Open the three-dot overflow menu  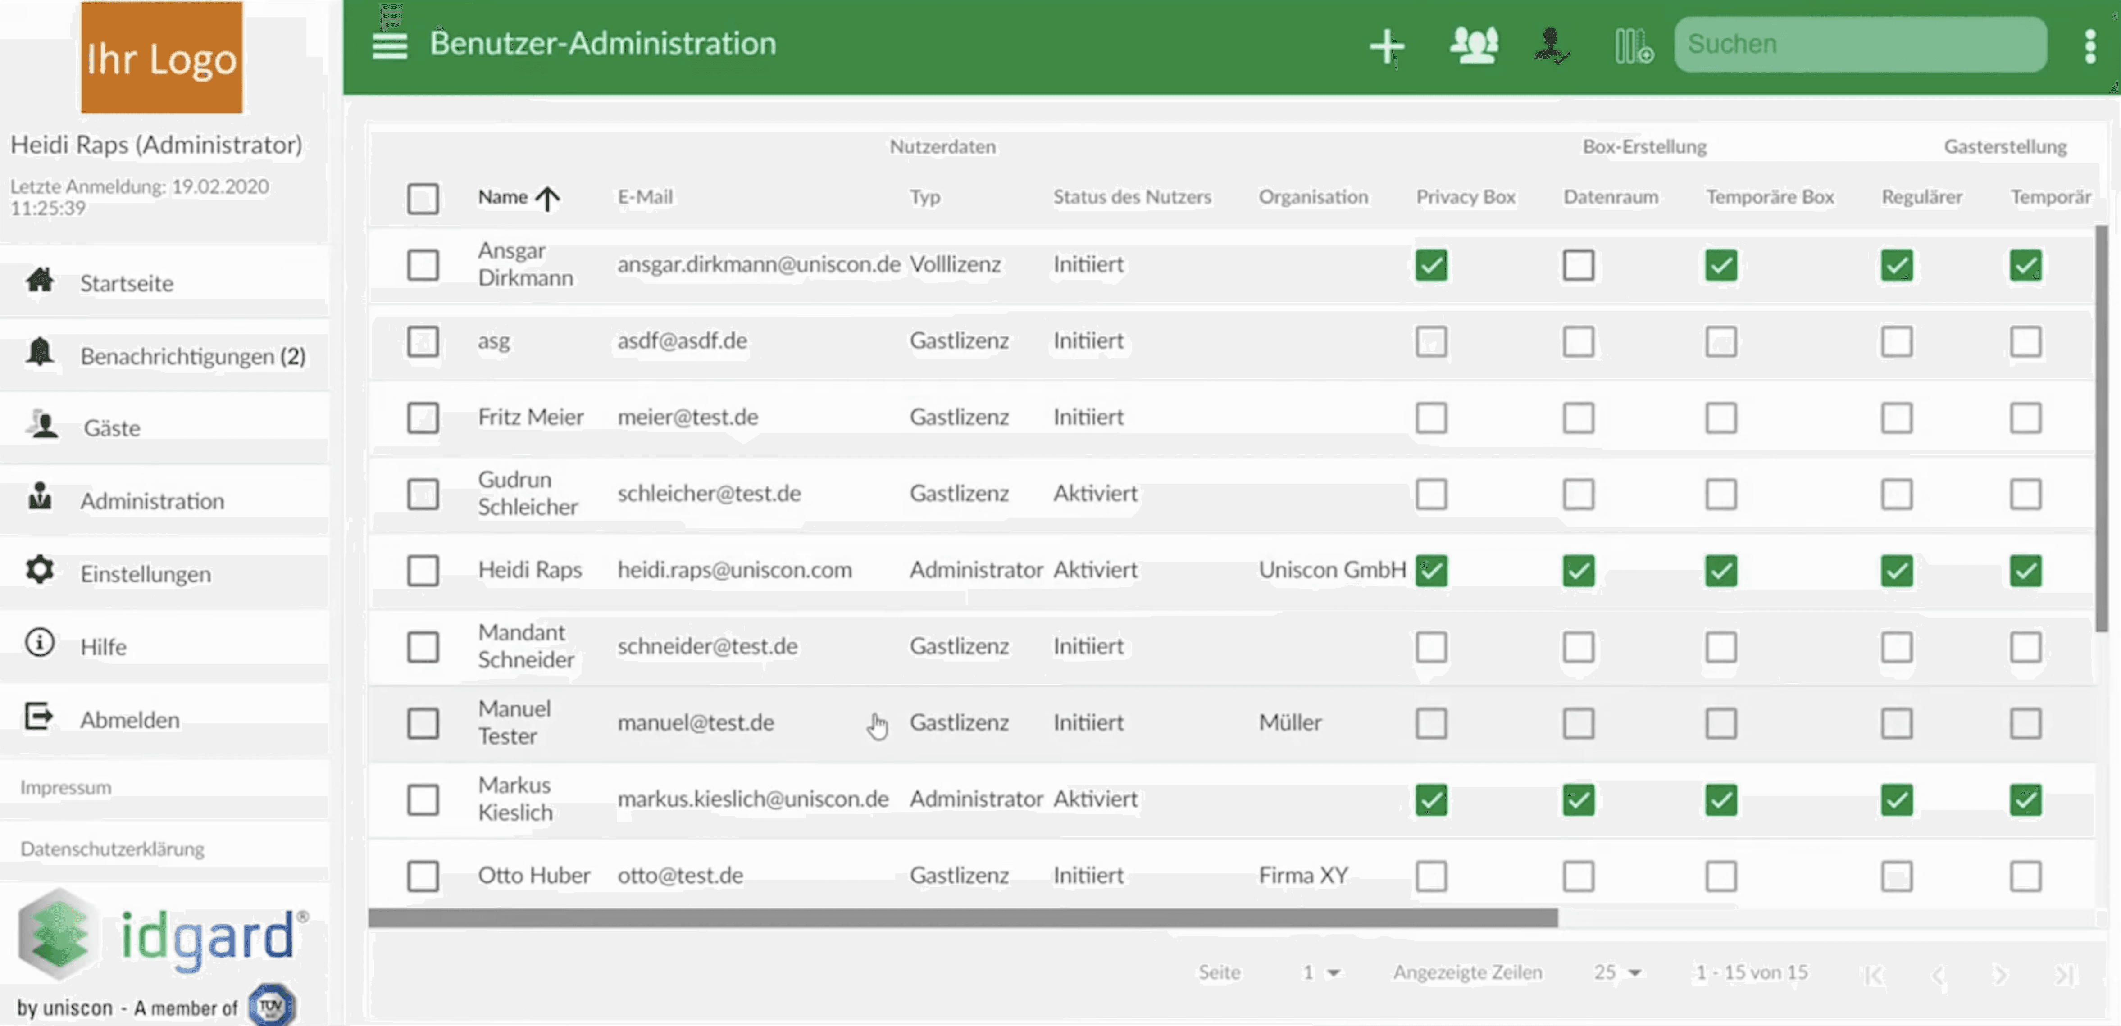2089,46
